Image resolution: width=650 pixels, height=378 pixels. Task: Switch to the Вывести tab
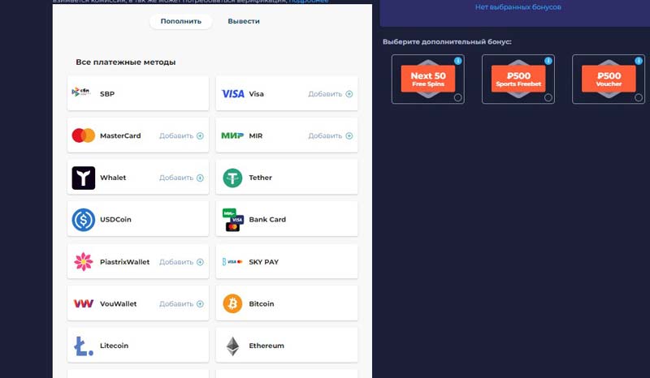point(245,21)
